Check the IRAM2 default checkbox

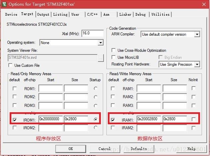(x=113, y=128)
